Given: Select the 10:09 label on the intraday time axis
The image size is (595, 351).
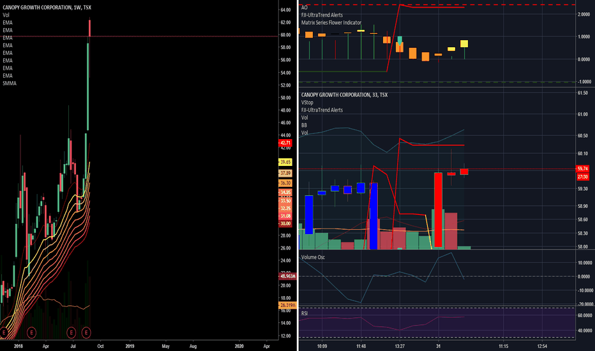Looking at the screenshot, I should (x=322, y=346).
